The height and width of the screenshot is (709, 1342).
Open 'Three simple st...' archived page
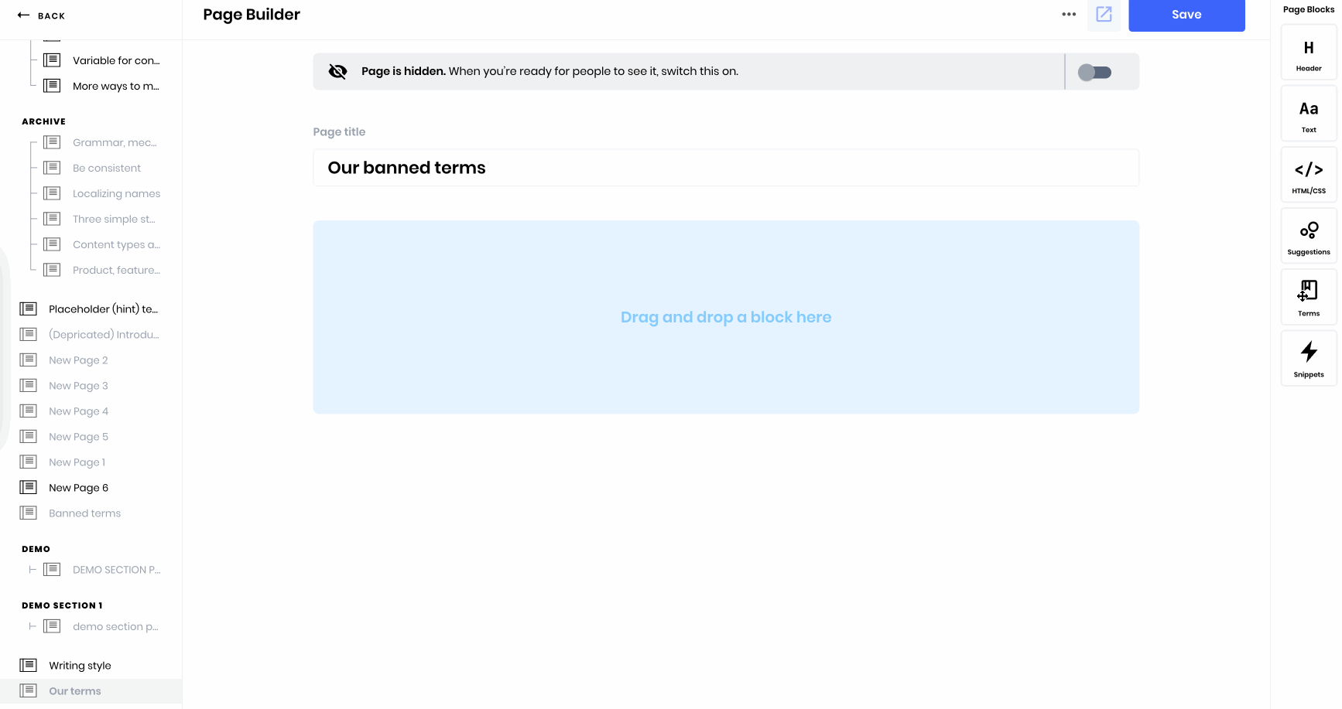(114, 219)
